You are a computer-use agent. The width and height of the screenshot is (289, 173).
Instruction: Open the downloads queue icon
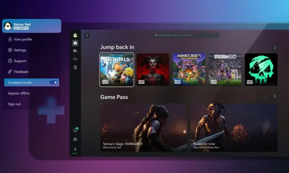click(x=75, y=148)
